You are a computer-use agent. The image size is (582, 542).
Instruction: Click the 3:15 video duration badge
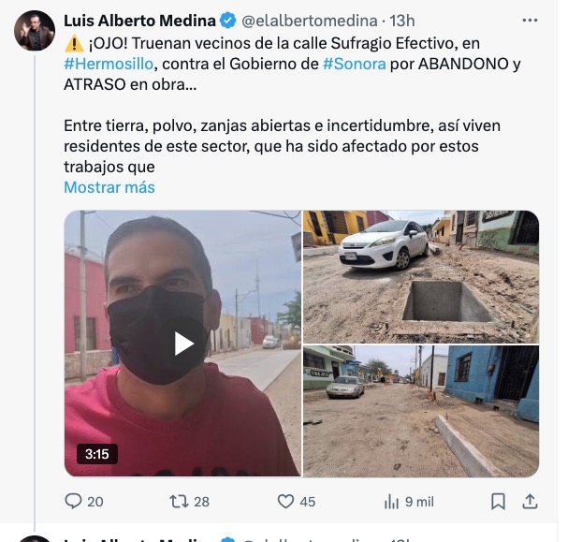tap(97, 454)
